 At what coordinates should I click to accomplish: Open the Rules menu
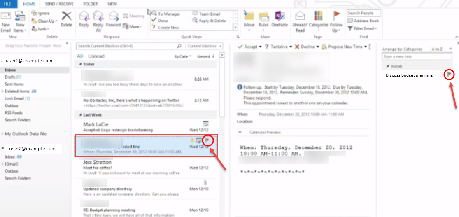point(264,22)
